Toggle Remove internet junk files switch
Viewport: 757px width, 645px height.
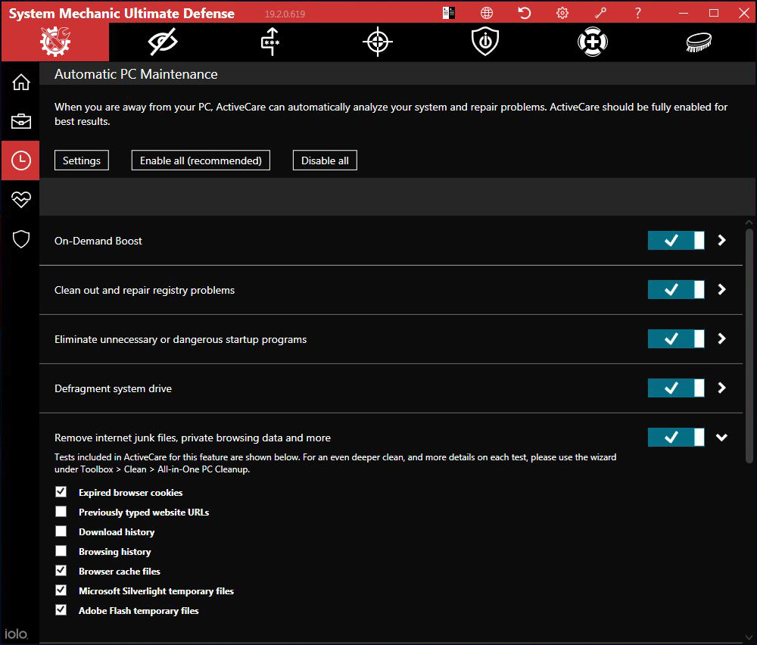point(675,438)
